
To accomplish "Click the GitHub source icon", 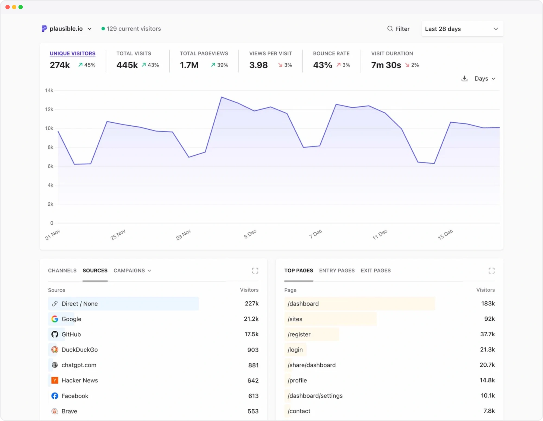I will (x=55, y=334).
